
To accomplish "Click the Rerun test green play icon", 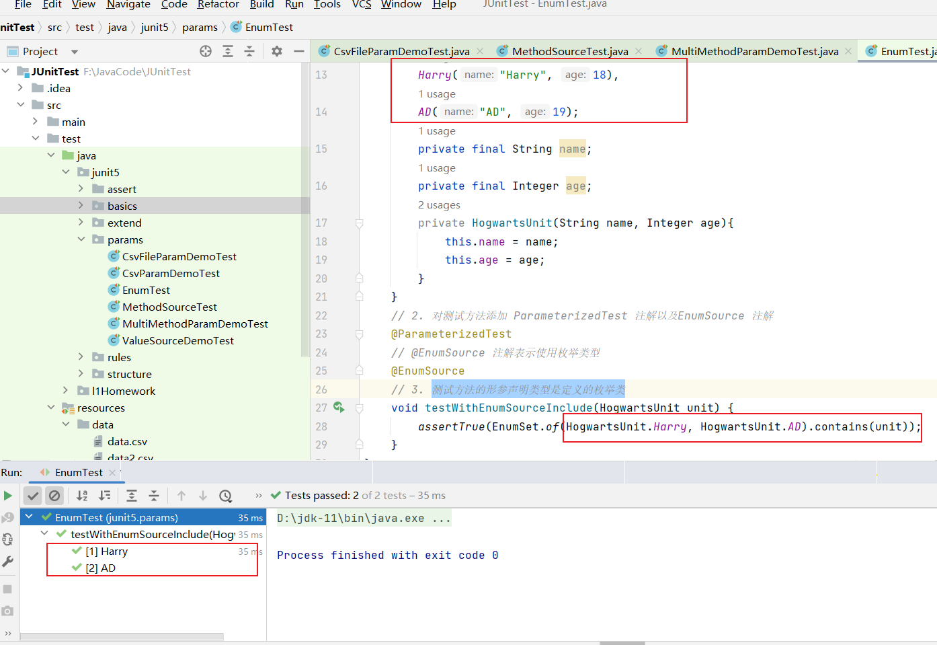I will click(x=8, y=496).
